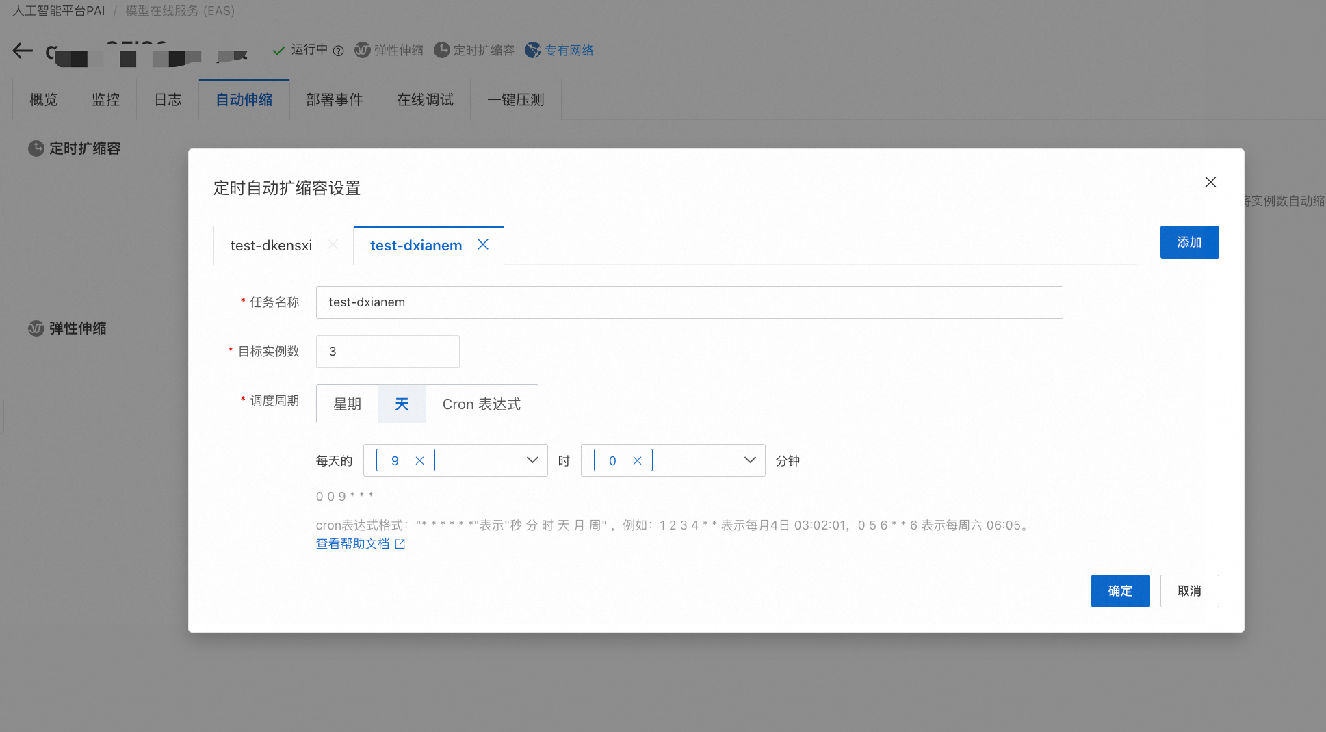Close the test-dxianem tab
This screenshot has height=732, width=1326.
(x=483, y=245)
